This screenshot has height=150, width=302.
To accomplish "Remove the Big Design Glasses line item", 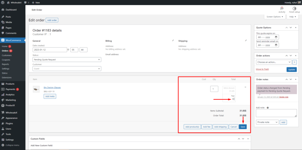I will (245, 87).
